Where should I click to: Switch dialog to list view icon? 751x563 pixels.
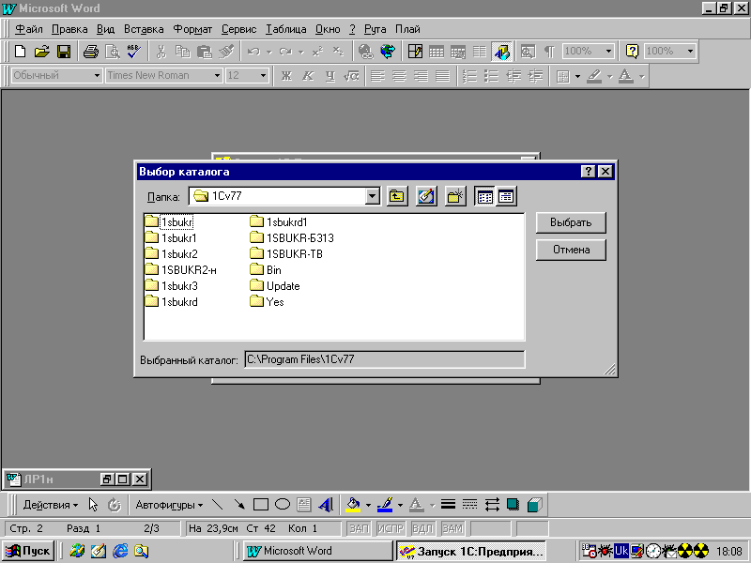[484, 196]
